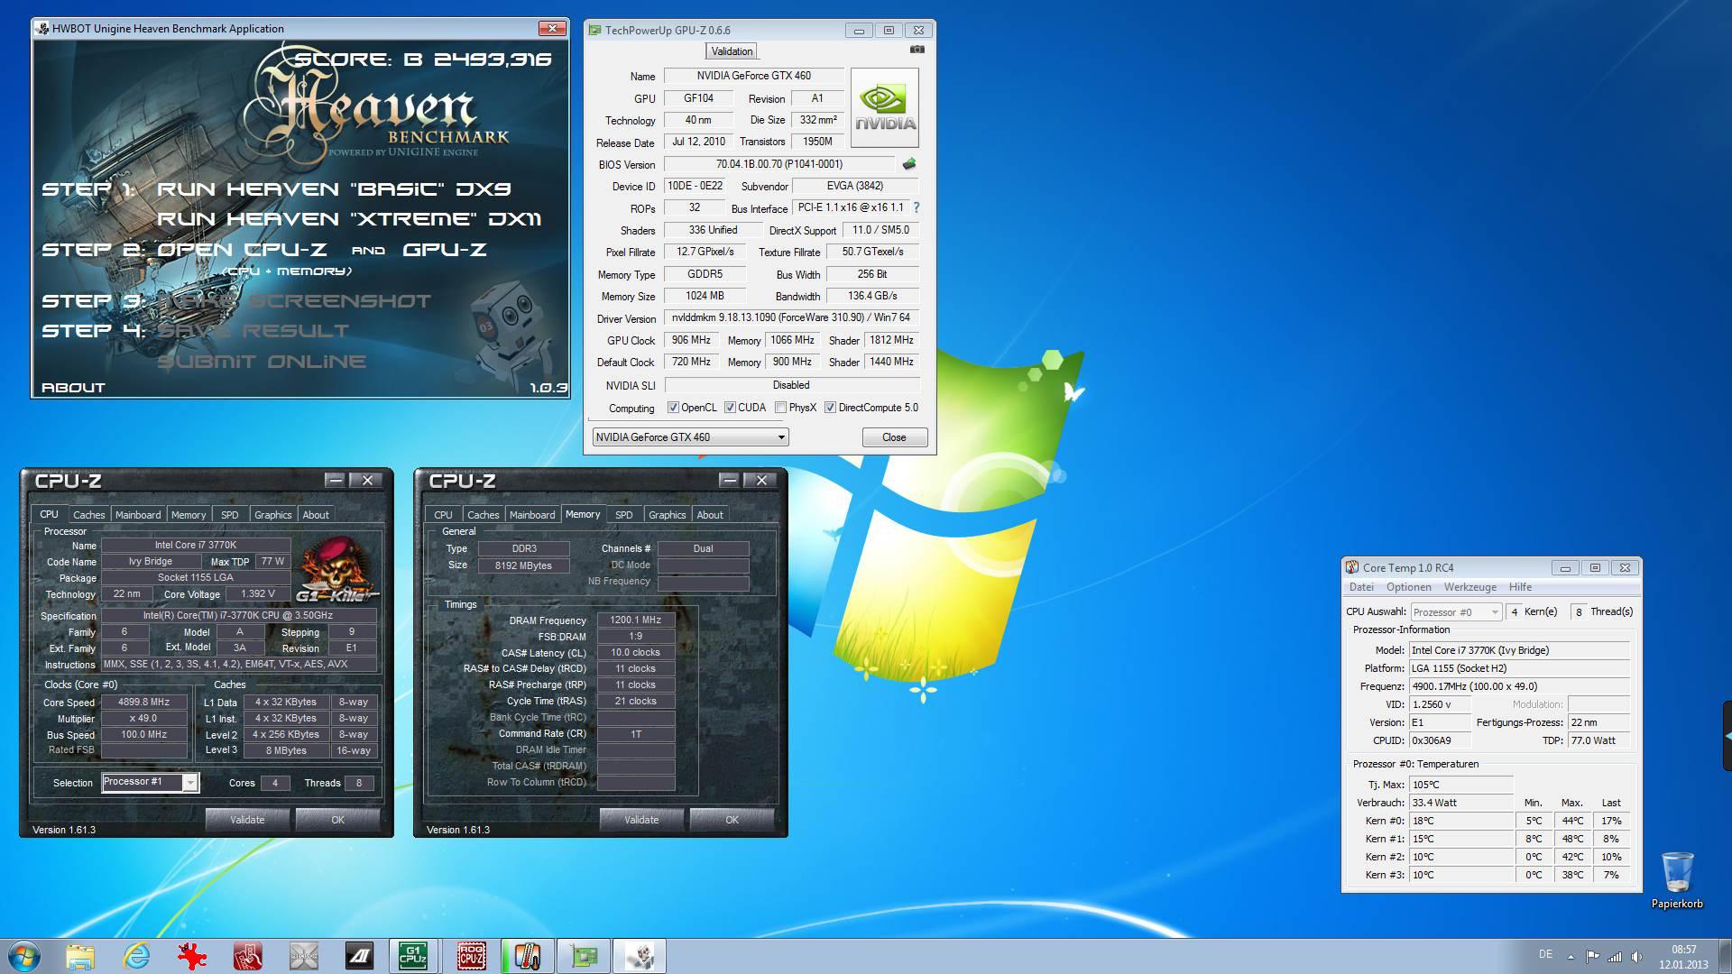Open the Validation tab in GPU-Z

click(x=731, y=51)
